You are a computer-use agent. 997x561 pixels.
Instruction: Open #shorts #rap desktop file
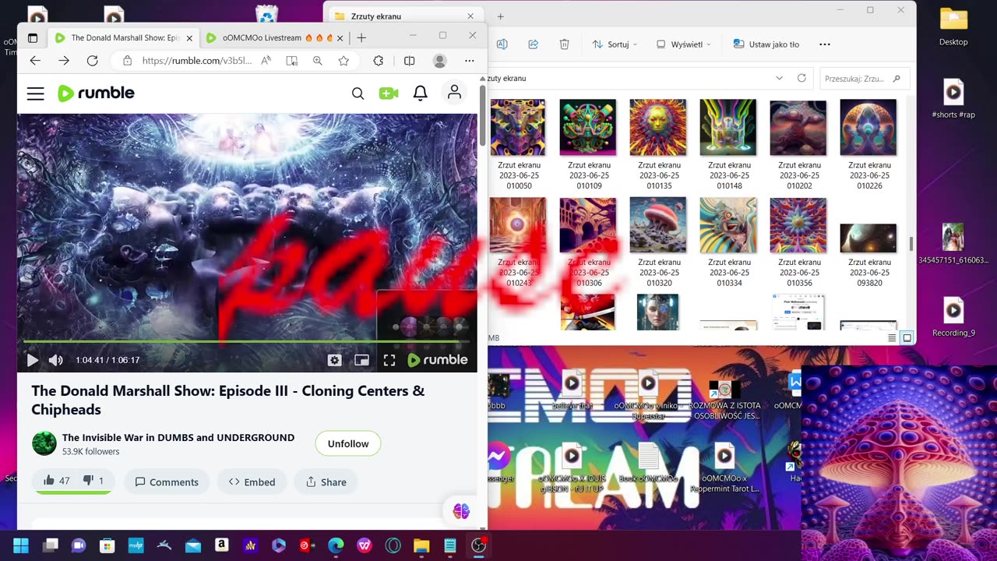coord(953,98)
